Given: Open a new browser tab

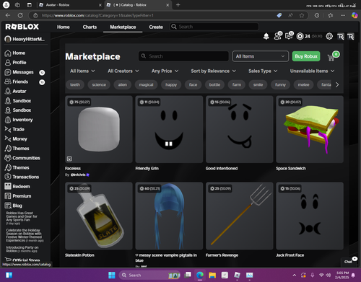Looking at the screenshot, I should (x=178, y=5).
